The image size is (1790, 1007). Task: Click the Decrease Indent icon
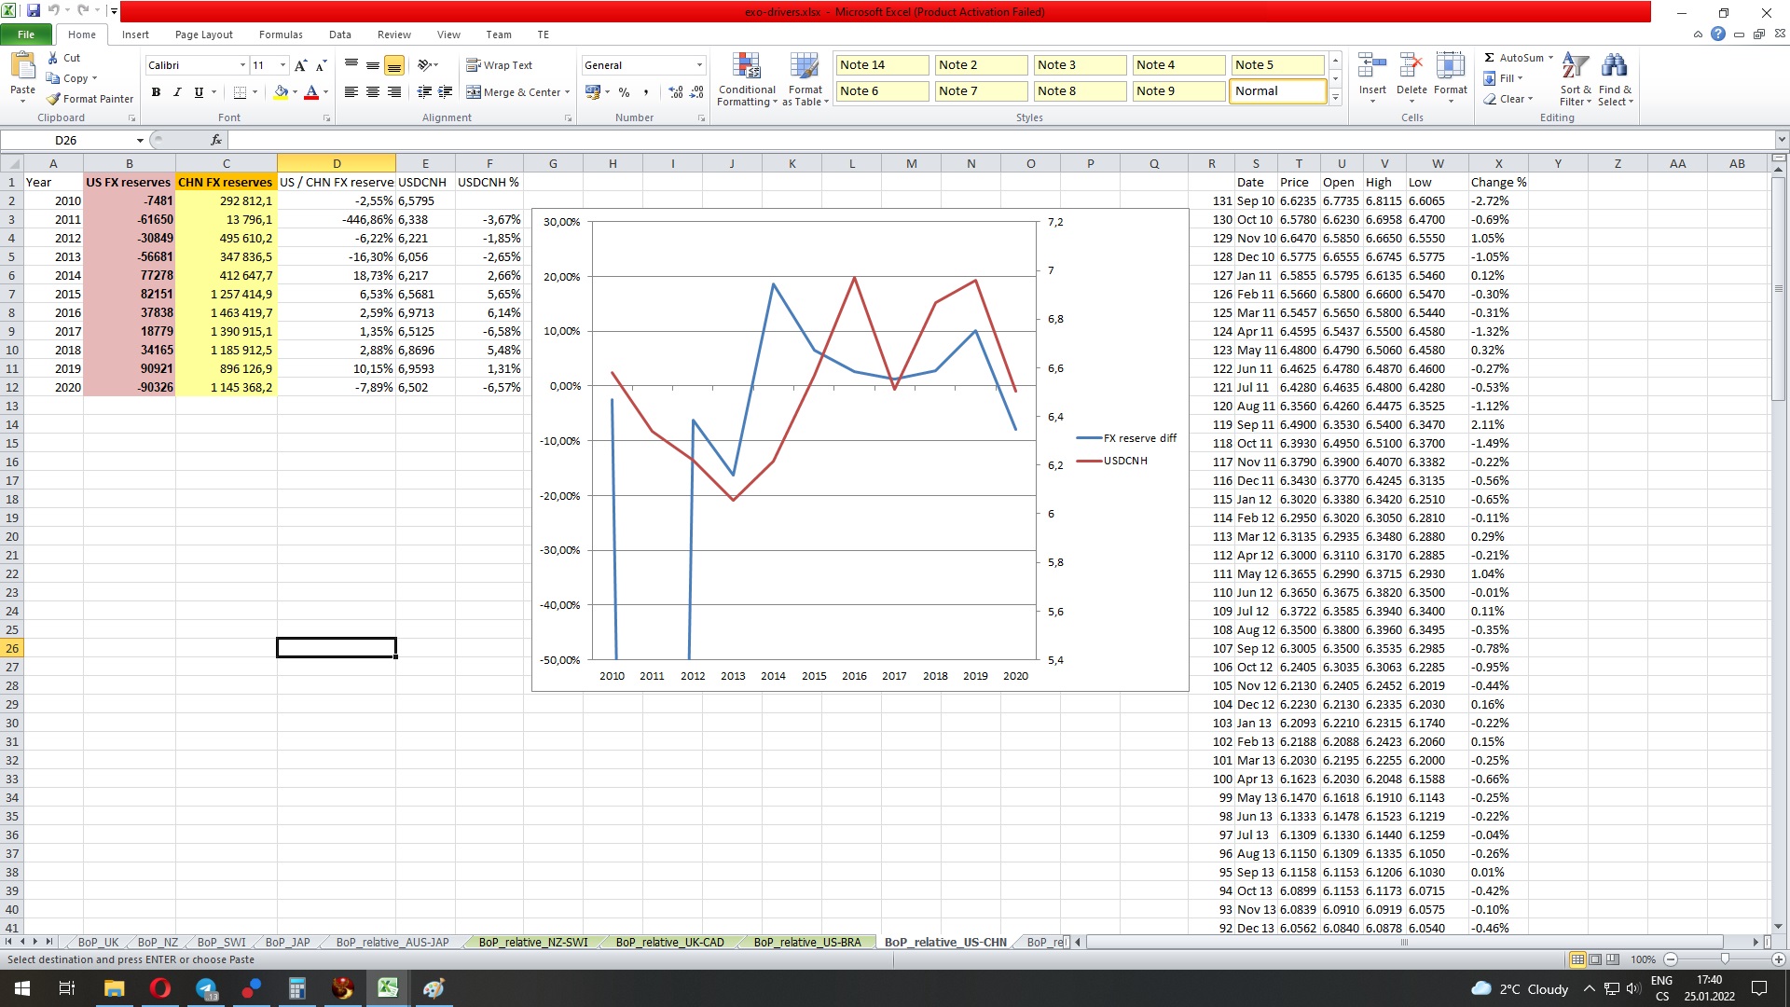click(x=424, y=92)
